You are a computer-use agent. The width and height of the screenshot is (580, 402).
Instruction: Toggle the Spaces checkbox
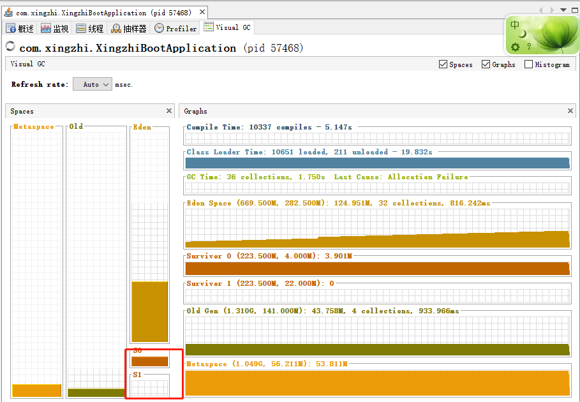click(x=443, y=64)
